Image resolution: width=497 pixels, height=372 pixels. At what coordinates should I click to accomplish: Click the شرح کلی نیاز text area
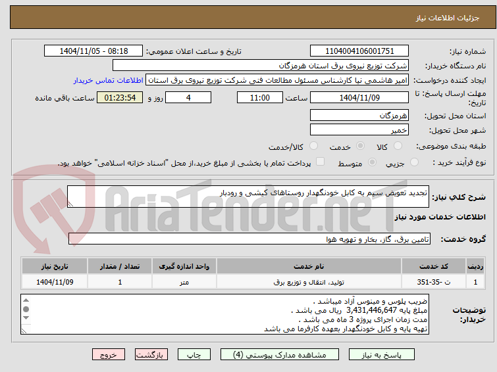coord(248,197)
